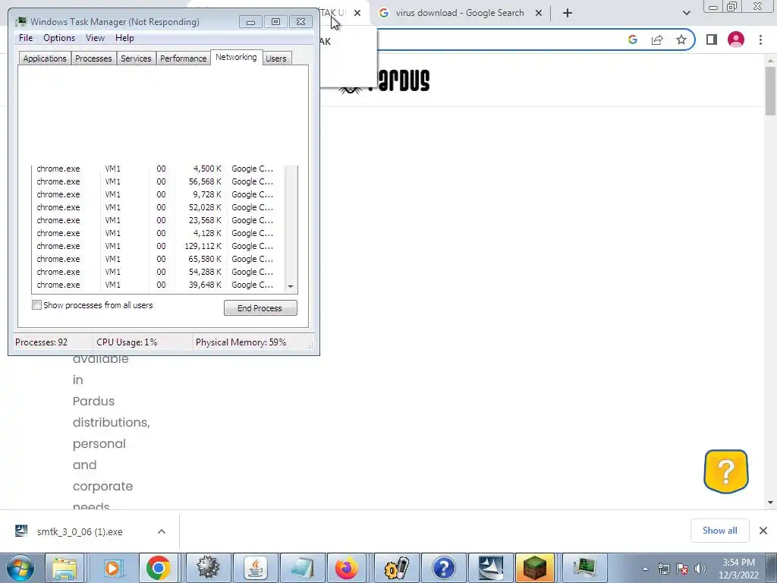
Task: Open the notepad taskbar icon
Action: (302, 568)
